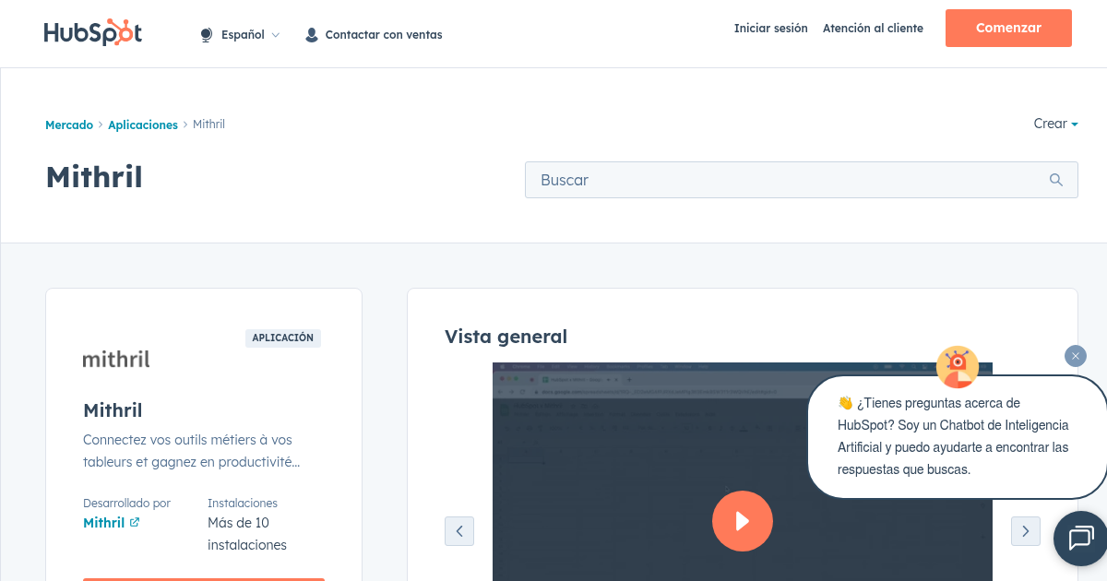Dismiss the chatbot message with the X
The image size is (1107, 581).
pyautogui.click(x=1075, y=355)
